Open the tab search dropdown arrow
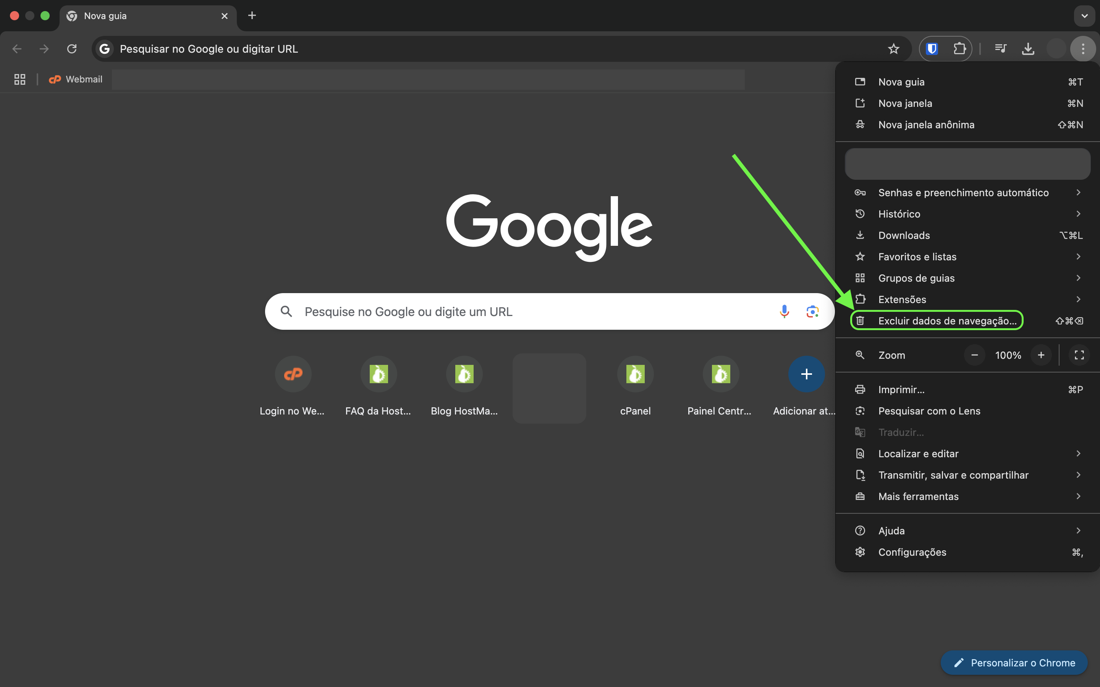This screenshot has height=687, width=1100. coord(1085,16)
